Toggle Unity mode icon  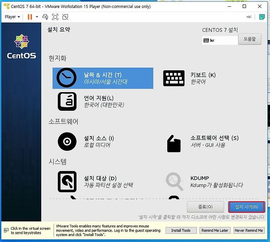(65, 17)
